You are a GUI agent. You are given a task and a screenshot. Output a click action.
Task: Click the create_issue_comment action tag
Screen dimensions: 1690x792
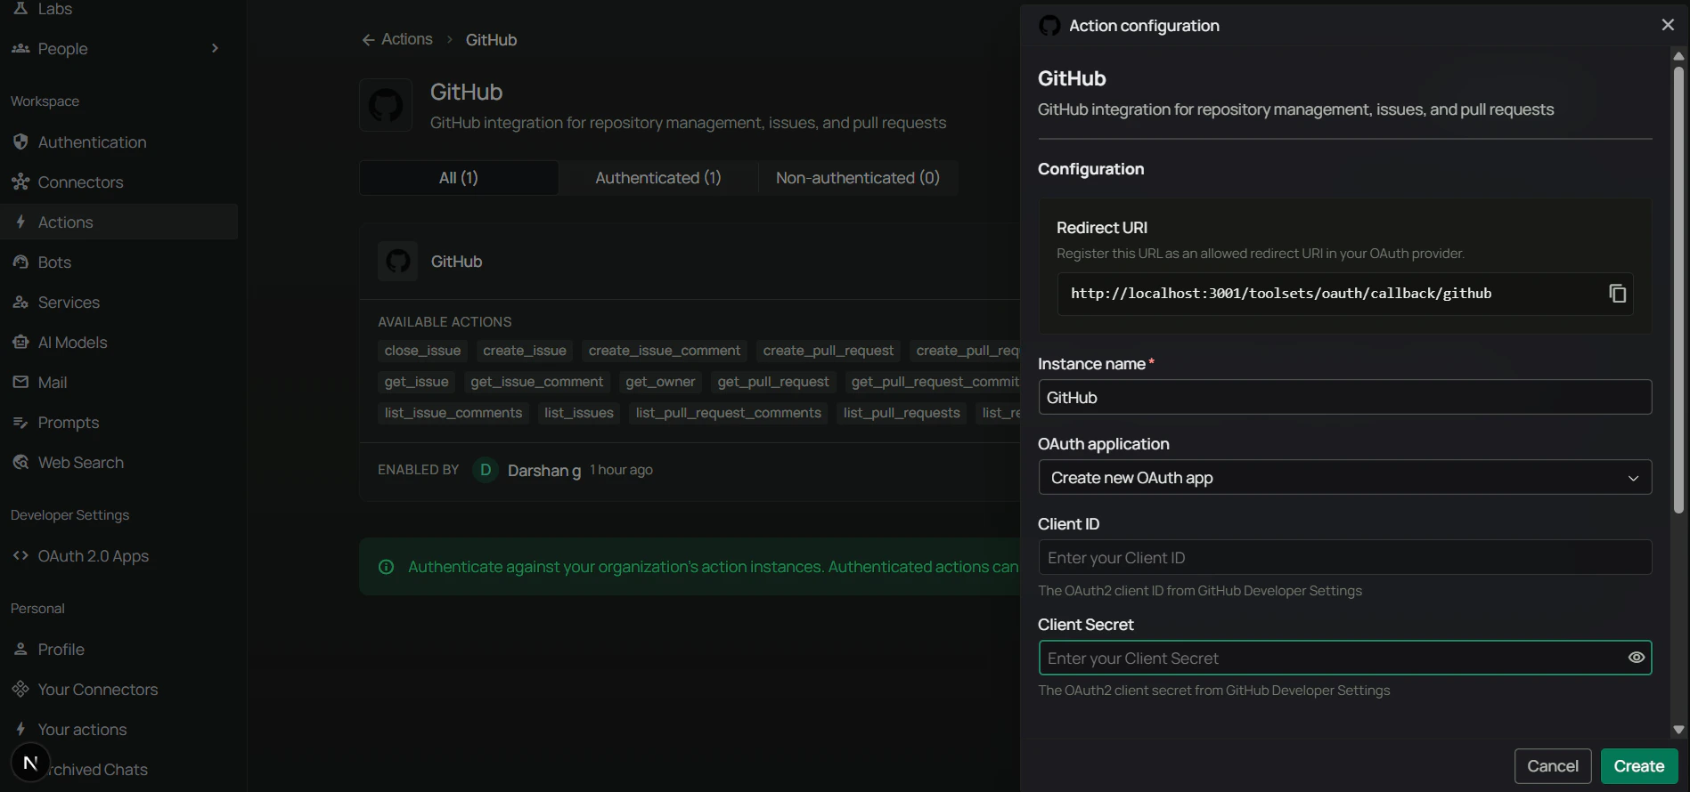[x=665, y=351]
